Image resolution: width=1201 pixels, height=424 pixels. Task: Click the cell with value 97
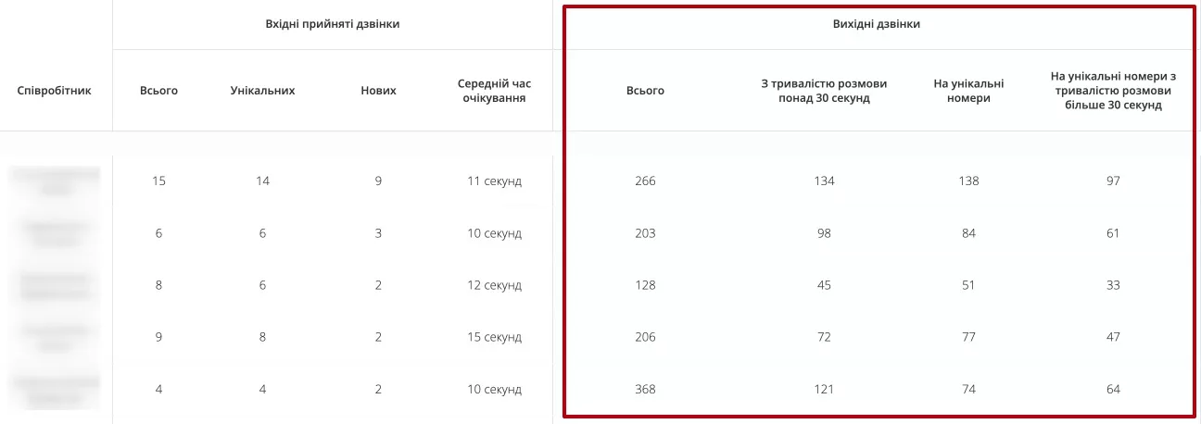coord(1113,181)
